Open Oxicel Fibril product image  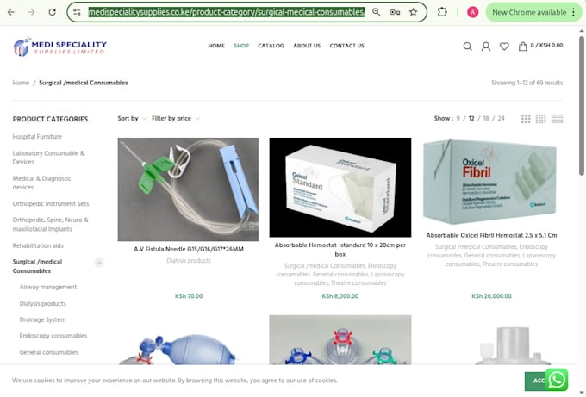pos(491,183)
